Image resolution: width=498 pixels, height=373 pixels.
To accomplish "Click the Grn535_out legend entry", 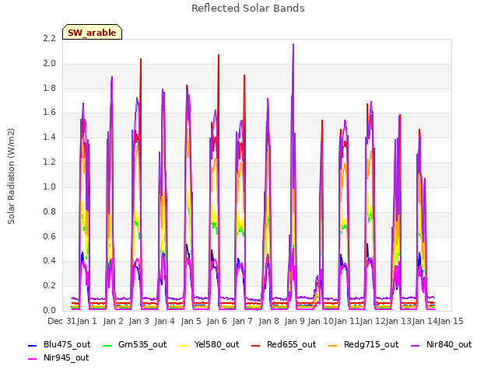I will coord(135,345).
